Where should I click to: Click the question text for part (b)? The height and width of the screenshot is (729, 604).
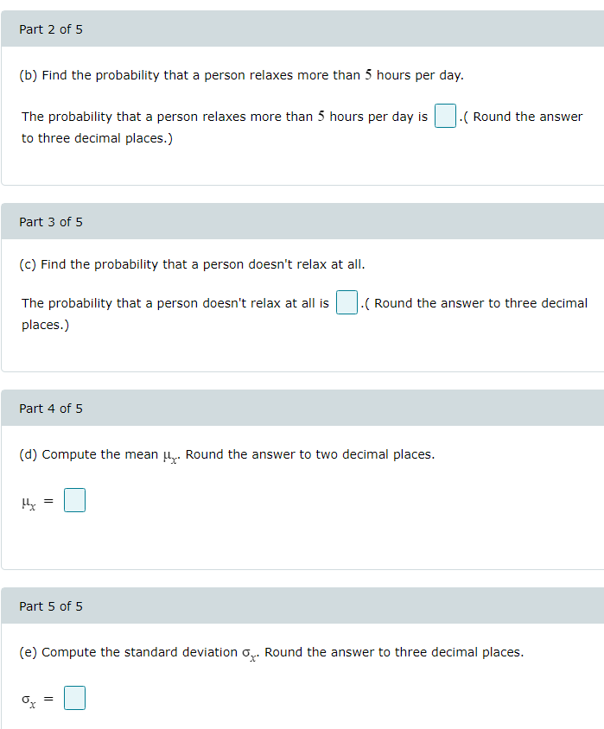point(242,74)
